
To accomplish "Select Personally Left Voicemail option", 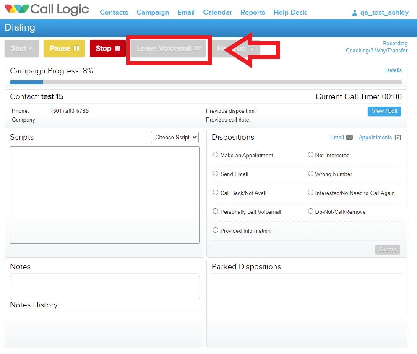I will click(216, 211).
